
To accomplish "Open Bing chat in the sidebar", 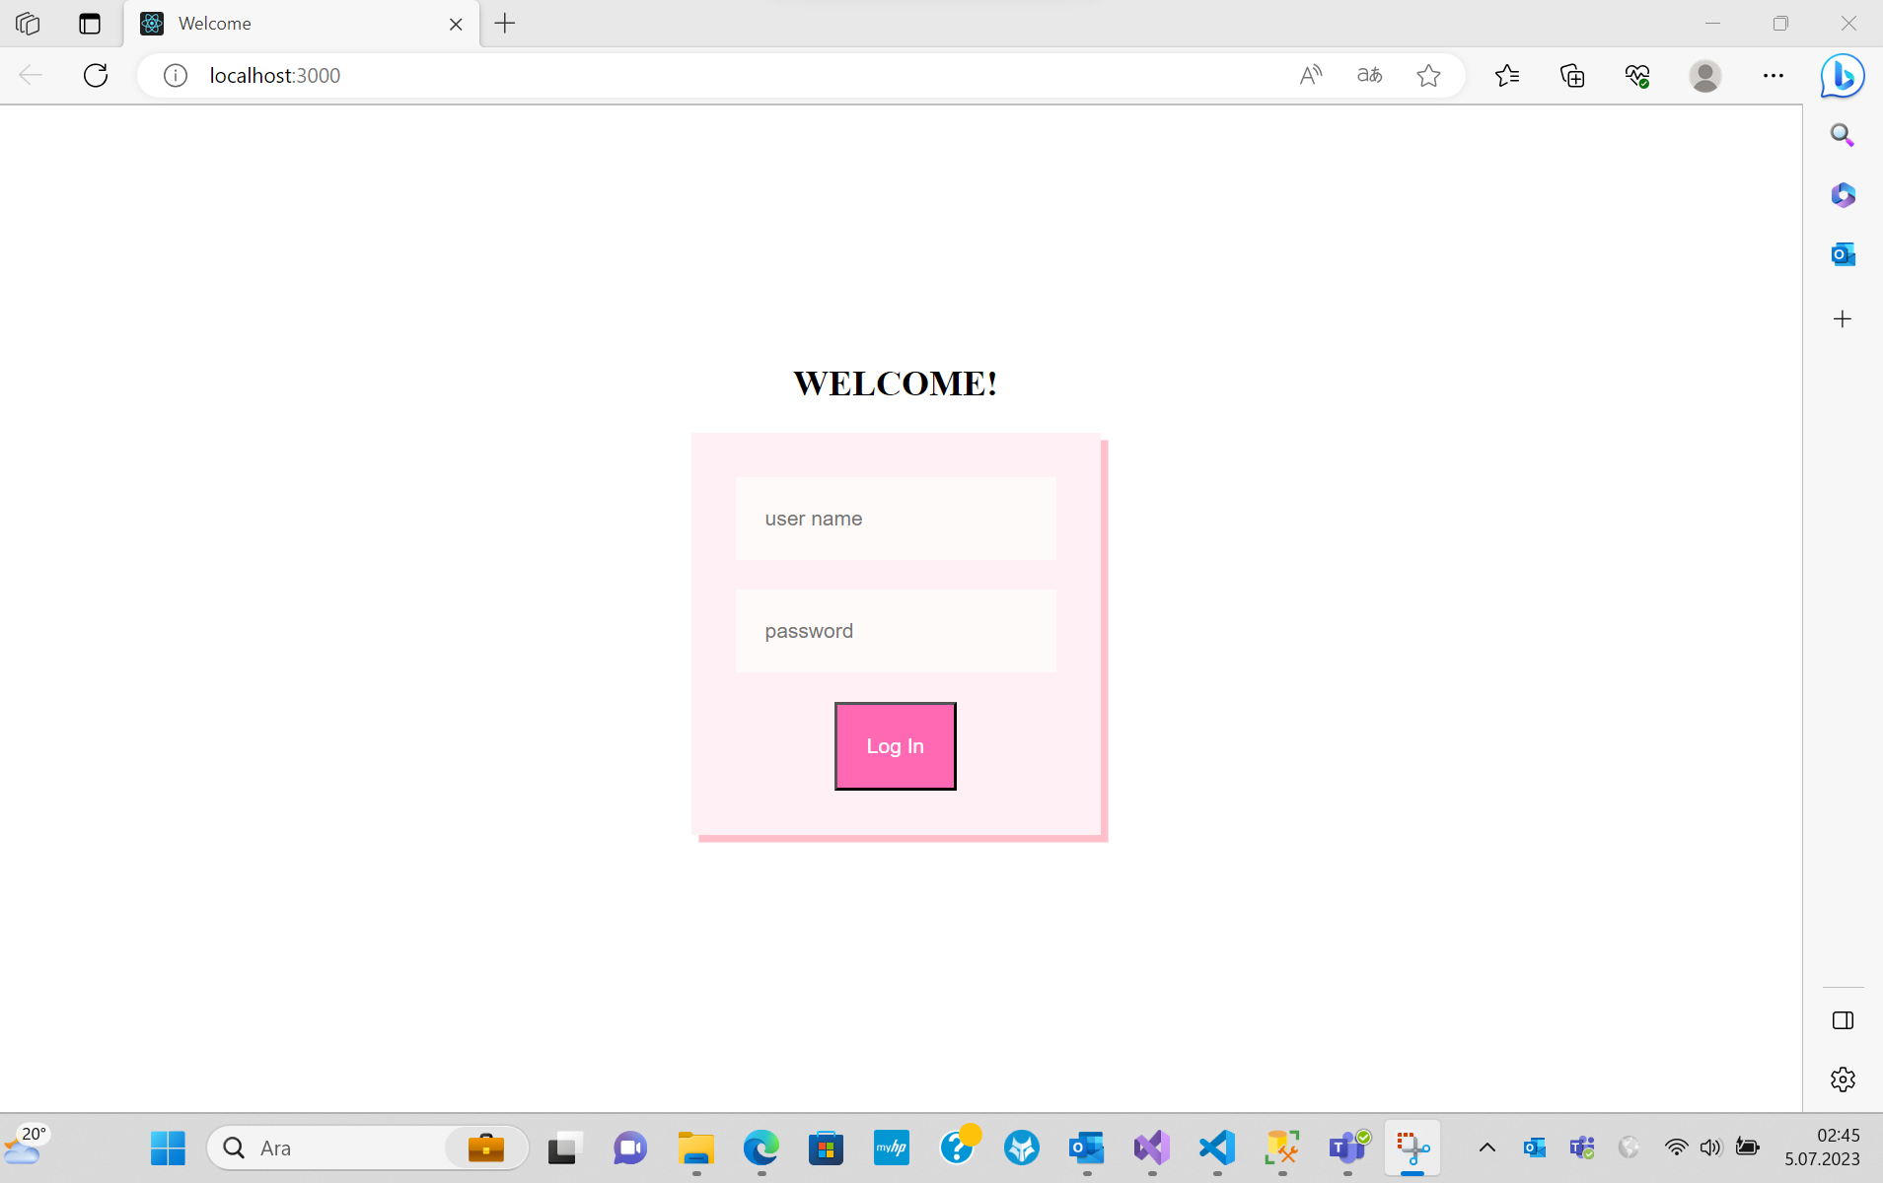I will point(1841,75).
